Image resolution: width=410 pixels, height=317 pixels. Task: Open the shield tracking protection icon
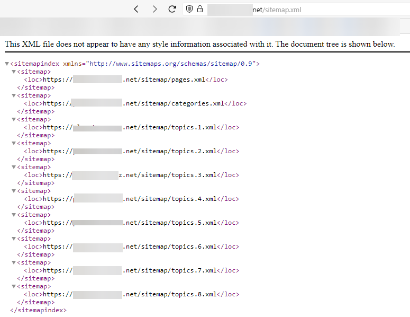(x=189, y=9)
